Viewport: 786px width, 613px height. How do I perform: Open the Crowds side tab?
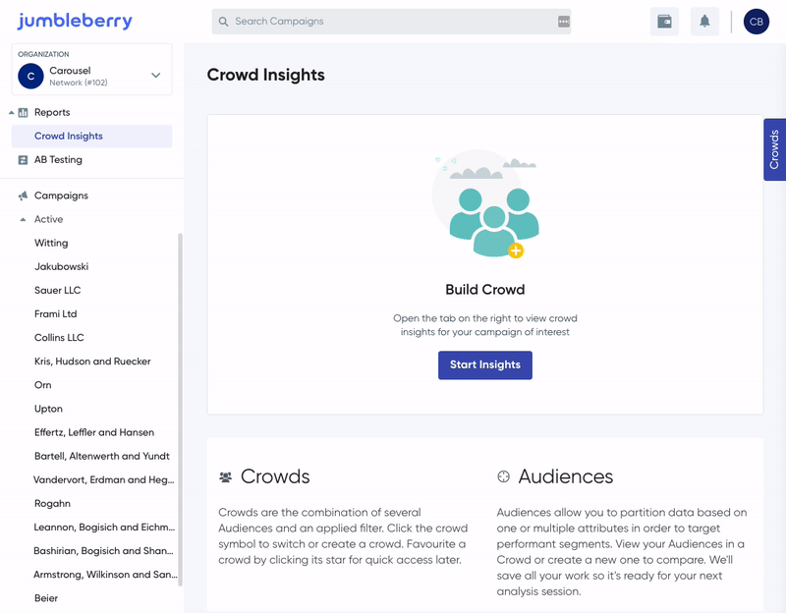pyautogui.click(x=774, y=149)
